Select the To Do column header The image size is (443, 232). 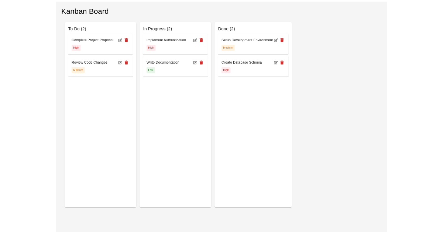(x=77, y=29)
